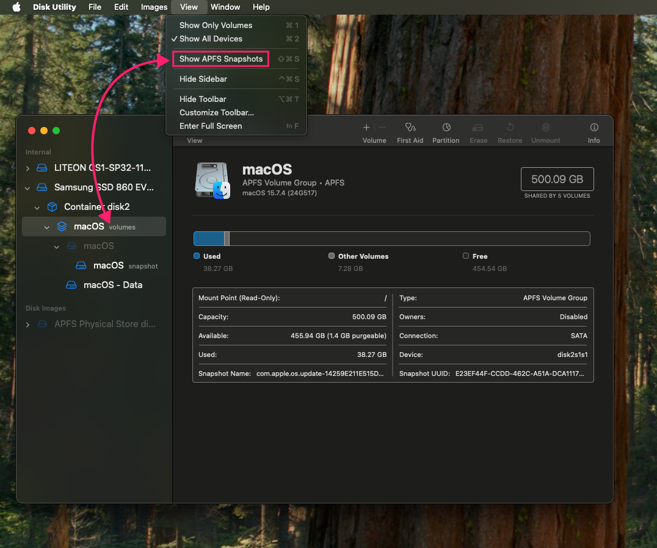
Task: Select APFS Physical Store disk icon
Action: (42, 324)
